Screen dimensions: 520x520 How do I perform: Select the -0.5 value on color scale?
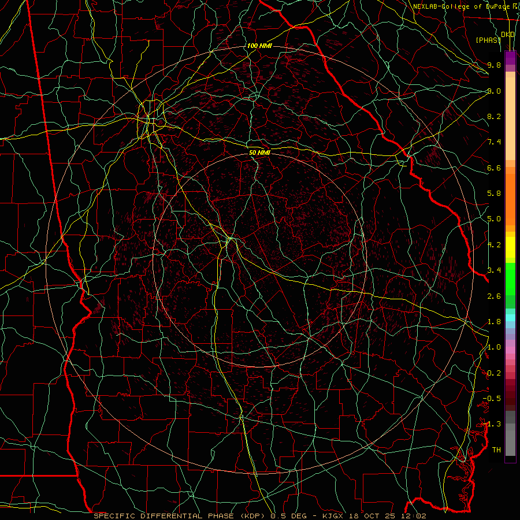click(492, 399)
